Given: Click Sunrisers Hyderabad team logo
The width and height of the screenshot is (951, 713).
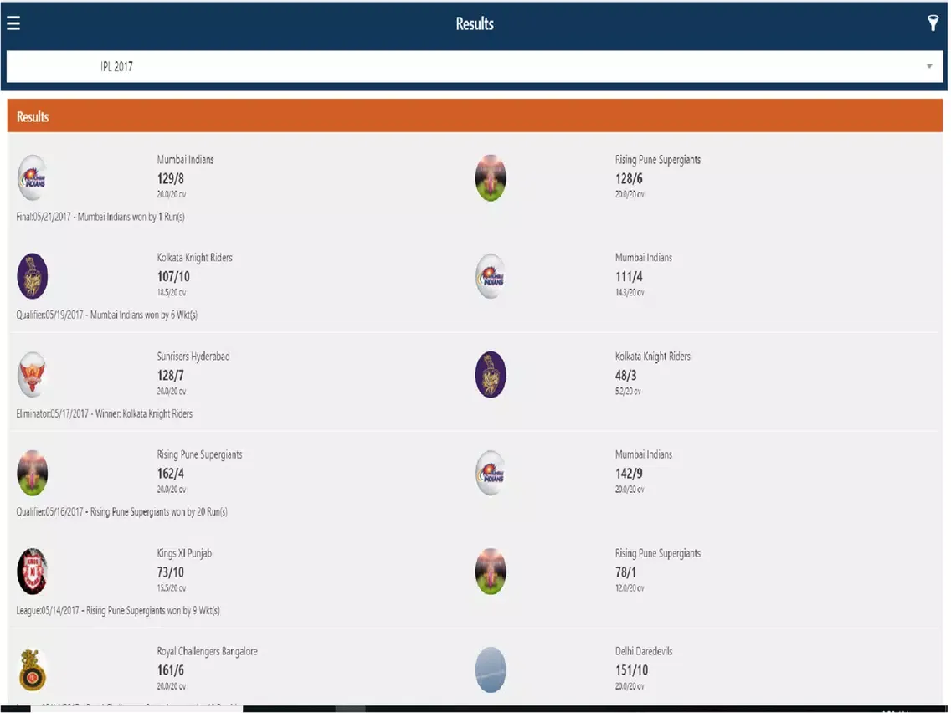Looking at the screenshot, I should point(33,374).
